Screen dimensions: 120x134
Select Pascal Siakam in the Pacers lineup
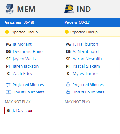point(86,66)
